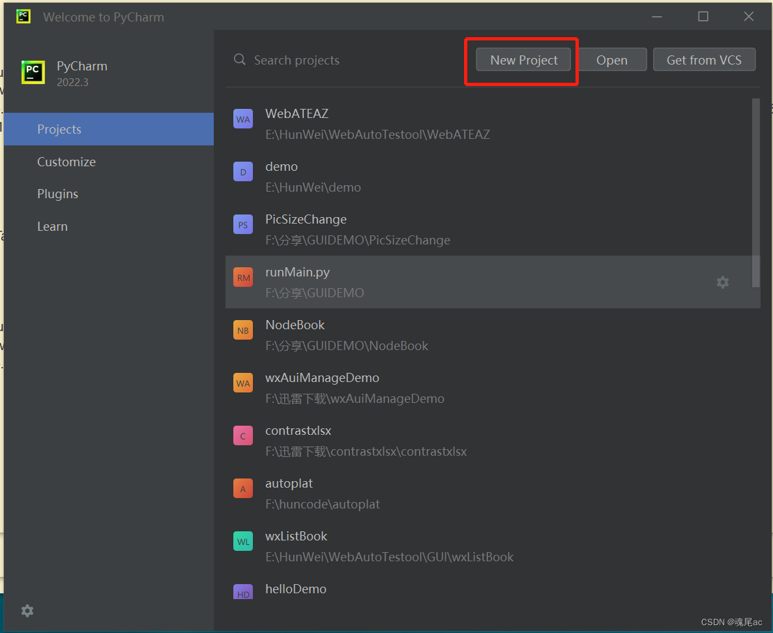
Task: Click Get from VCS button
Action: click(704, 60)
